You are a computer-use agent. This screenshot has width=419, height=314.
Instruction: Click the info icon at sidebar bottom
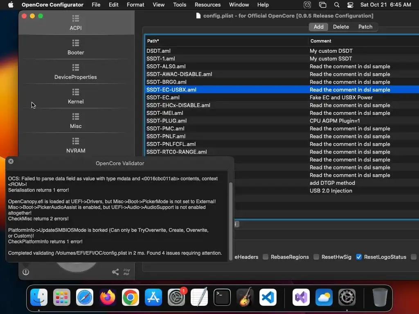click(x=26, y=272)
